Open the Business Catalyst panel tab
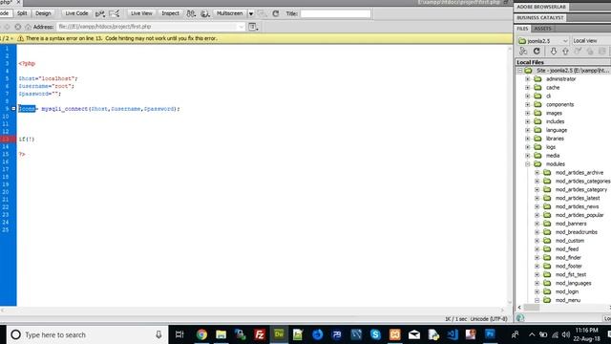Image resolution: width=611 pixels, height=344 pixels. tap(540, 17)
